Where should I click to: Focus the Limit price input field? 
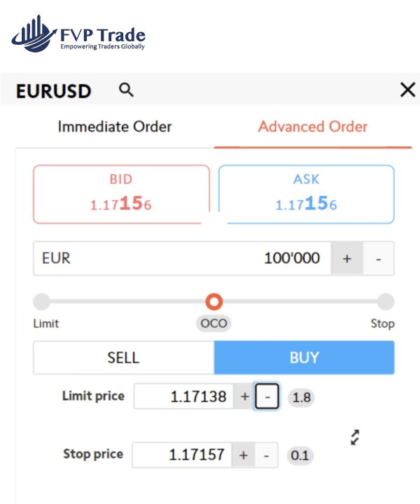click(183, 397)
